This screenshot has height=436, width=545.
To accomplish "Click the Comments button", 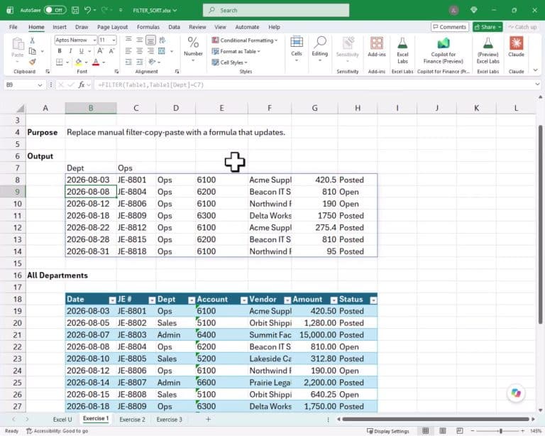I will 450,27.
